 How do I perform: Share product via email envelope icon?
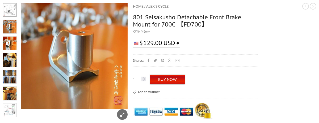(x=177, y=60)
